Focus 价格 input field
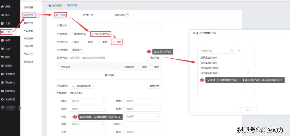Viewport: 290px width, 136px height. pos(88,132)
